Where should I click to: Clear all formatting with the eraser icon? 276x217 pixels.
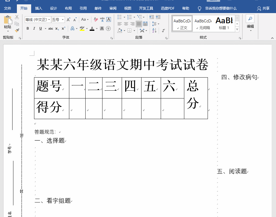[x=96, y=19]
